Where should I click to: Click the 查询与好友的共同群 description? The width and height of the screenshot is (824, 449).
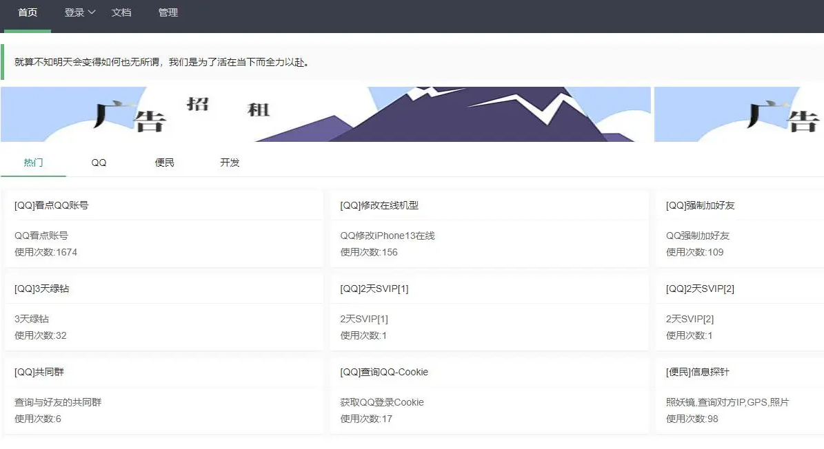[x=58, y=402]
